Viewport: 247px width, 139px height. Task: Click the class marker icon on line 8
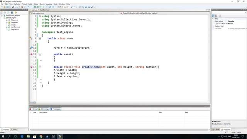coord(31,38)
